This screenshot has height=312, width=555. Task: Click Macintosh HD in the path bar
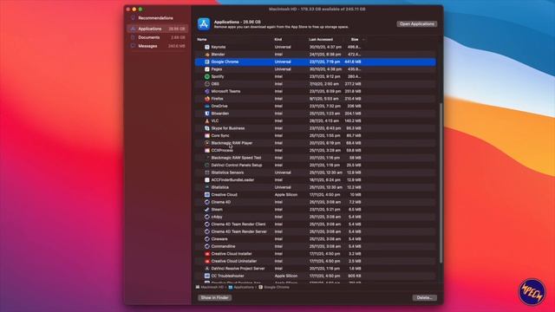210,287
